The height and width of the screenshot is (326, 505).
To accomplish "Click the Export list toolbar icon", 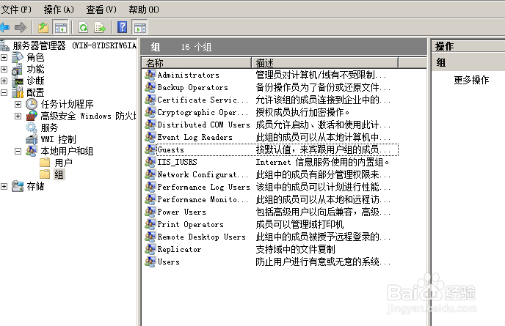I will 100,27.
